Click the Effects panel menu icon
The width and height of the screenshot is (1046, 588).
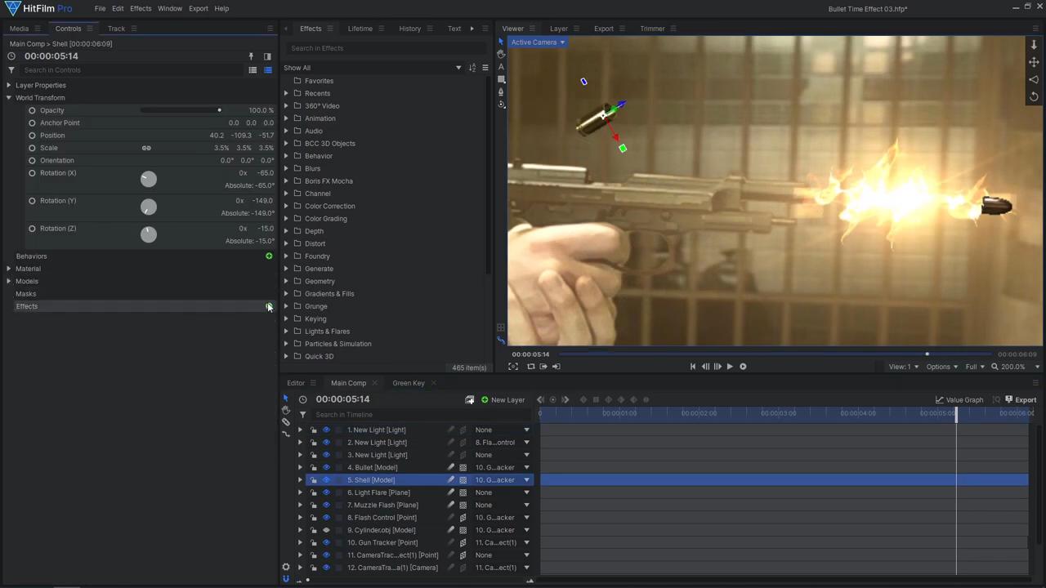click(x=485, y=68)
